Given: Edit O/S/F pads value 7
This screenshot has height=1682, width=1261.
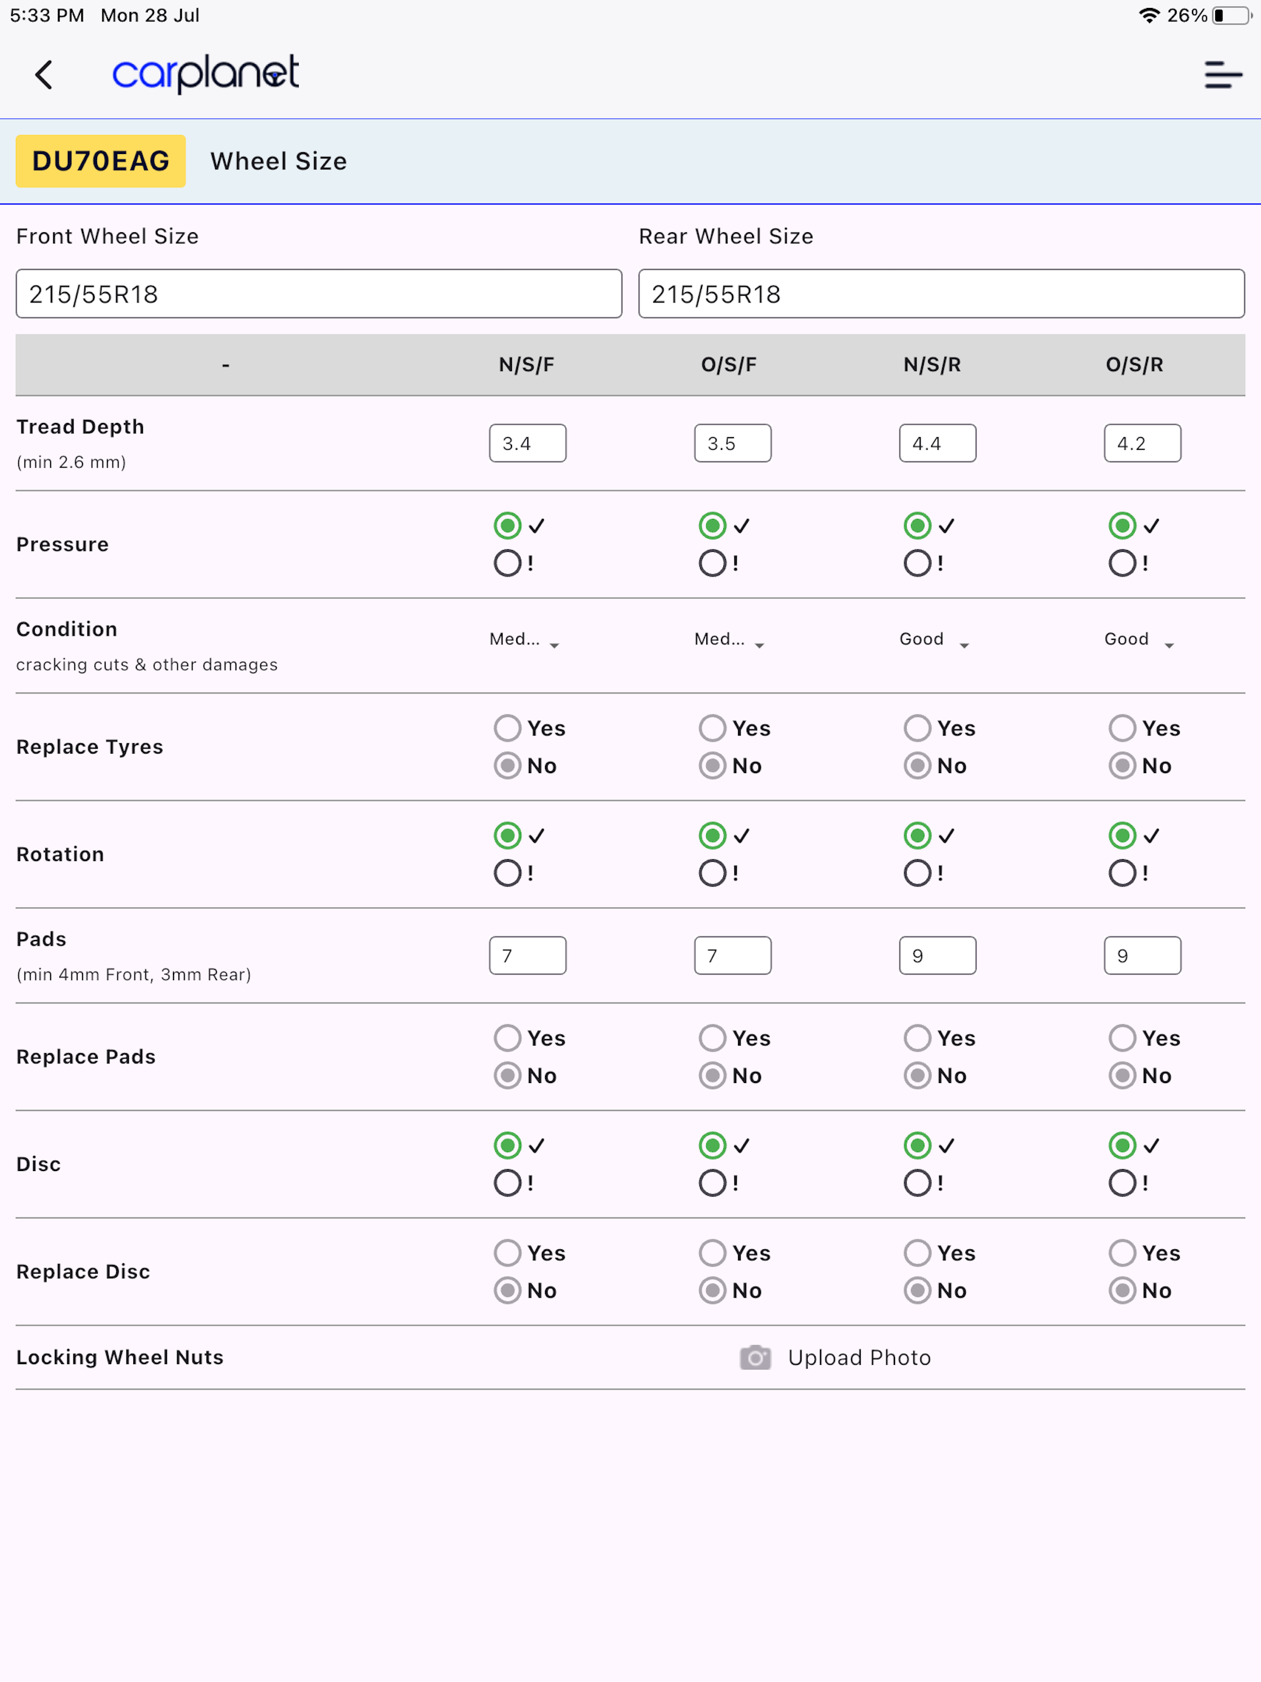Looking at the screenshot, I should [x=732, y=955].
